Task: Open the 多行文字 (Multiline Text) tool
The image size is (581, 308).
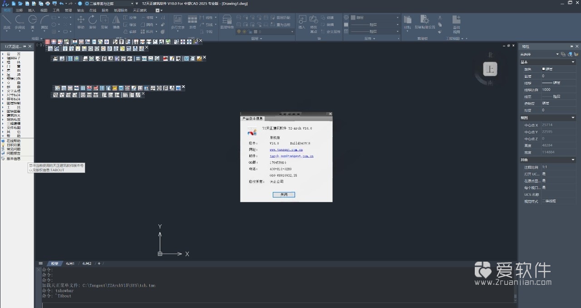Action: 177,22
